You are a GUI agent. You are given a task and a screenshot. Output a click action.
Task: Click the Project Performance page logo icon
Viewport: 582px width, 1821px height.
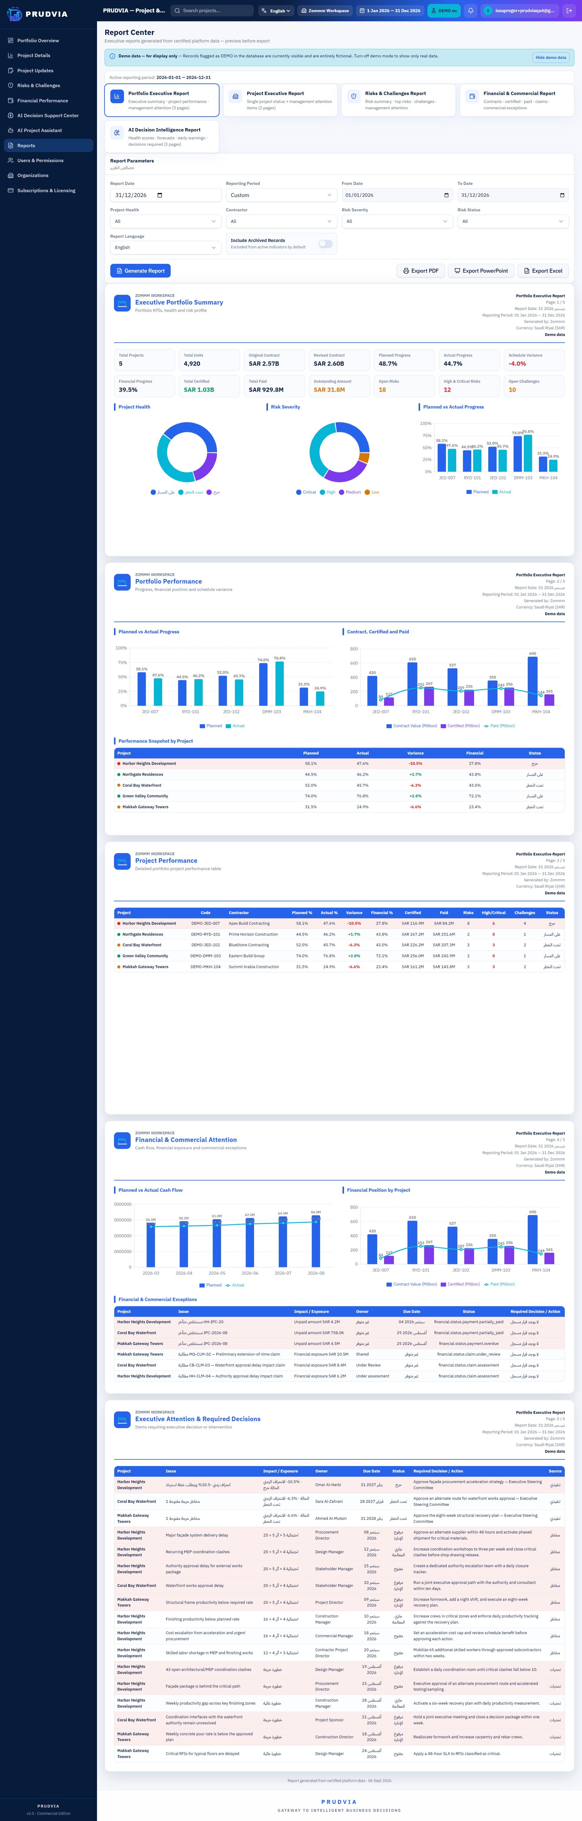point(122,862)
